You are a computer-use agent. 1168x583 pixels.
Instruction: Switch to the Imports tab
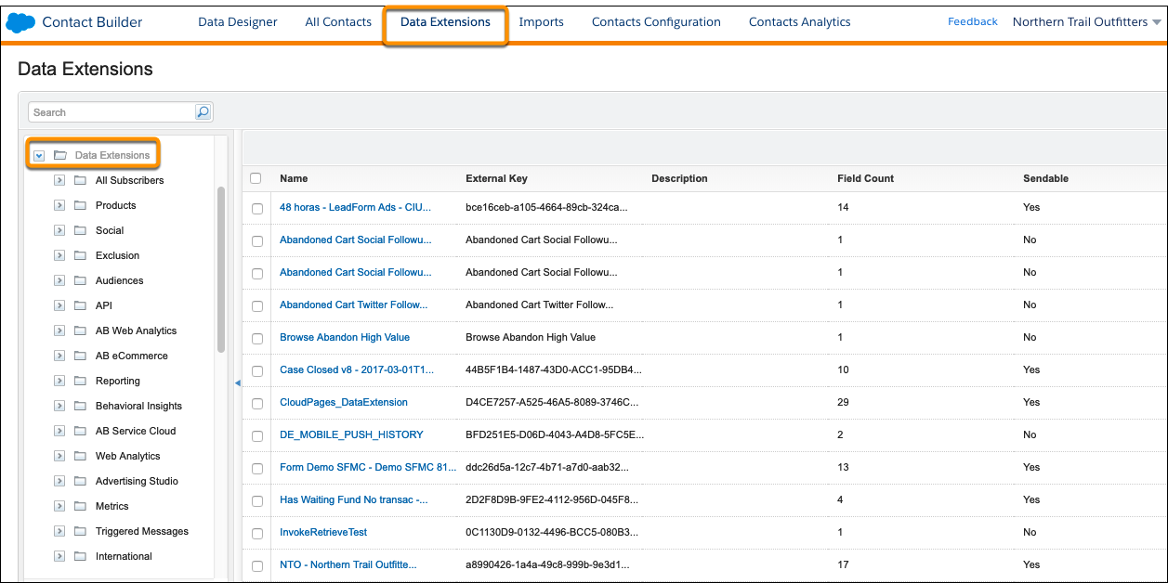[x=541, y=22]
